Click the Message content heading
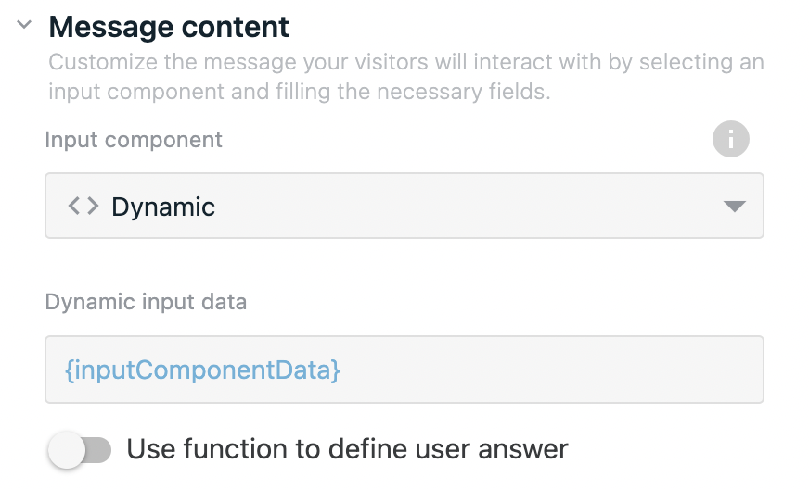The height and width of the screenshot is (489, 809). click(x=169, y=27)
